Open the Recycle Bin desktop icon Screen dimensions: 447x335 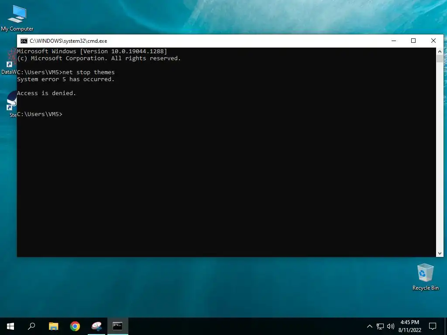[425, 277]
